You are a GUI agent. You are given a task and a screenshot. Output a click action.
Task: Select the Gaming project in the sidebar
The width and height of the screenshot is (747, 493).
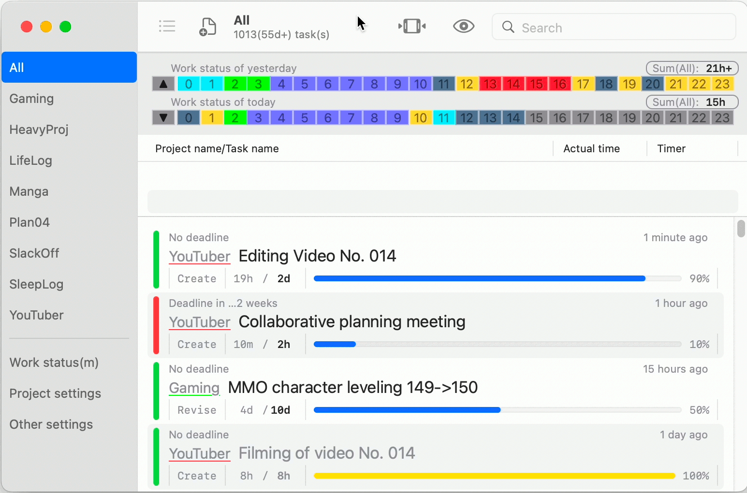pyautogui.click(x=31, y=99)
